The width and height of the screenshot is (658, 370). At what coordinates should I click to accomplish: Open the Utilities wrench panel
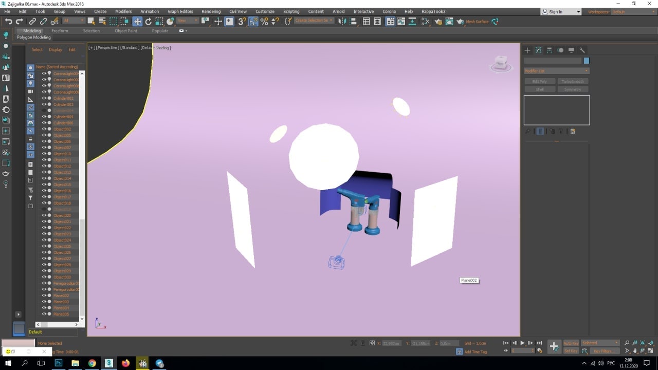pyautogui.click(x=582, y=50)
